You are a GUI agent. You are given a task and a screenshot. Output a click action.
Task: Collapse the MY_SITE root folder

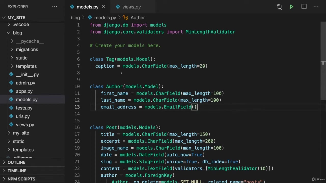click(x=16, y=18)
